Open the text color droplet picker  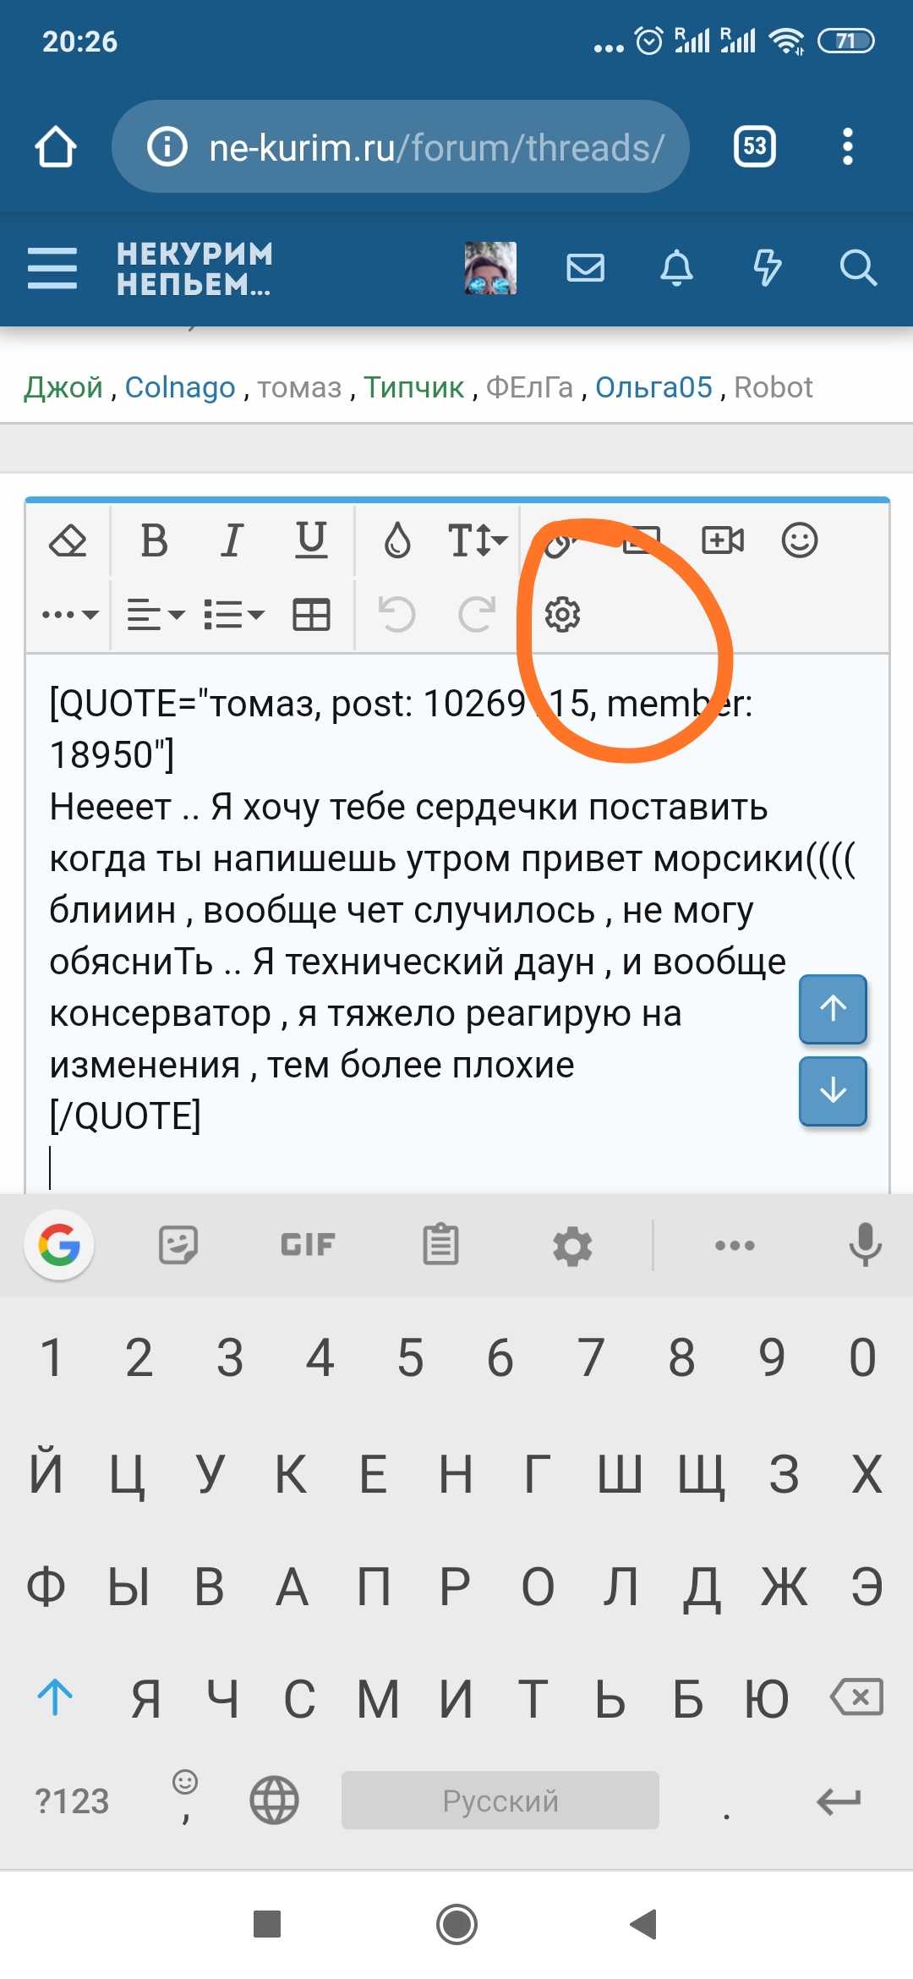pyautogui.click(x=397, y=540)
